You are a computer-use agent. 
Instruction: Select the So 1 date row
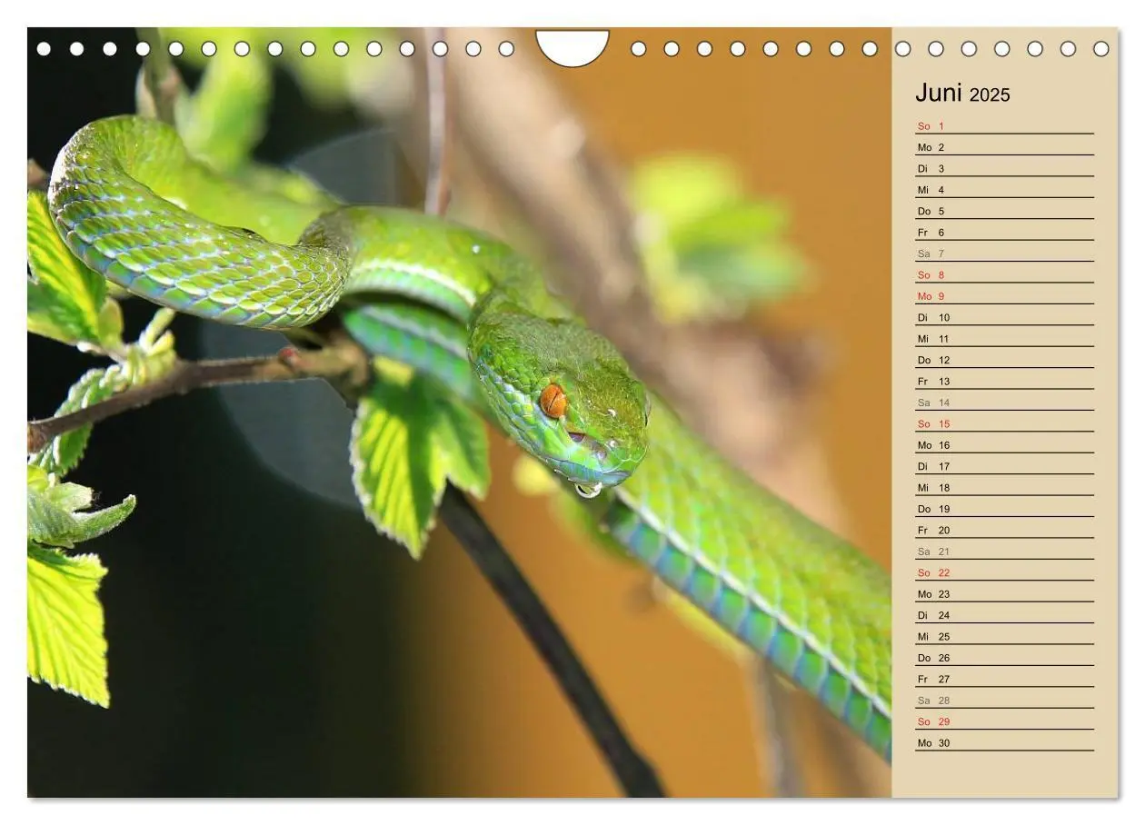pyautogui.click(x=1004, y=126)
